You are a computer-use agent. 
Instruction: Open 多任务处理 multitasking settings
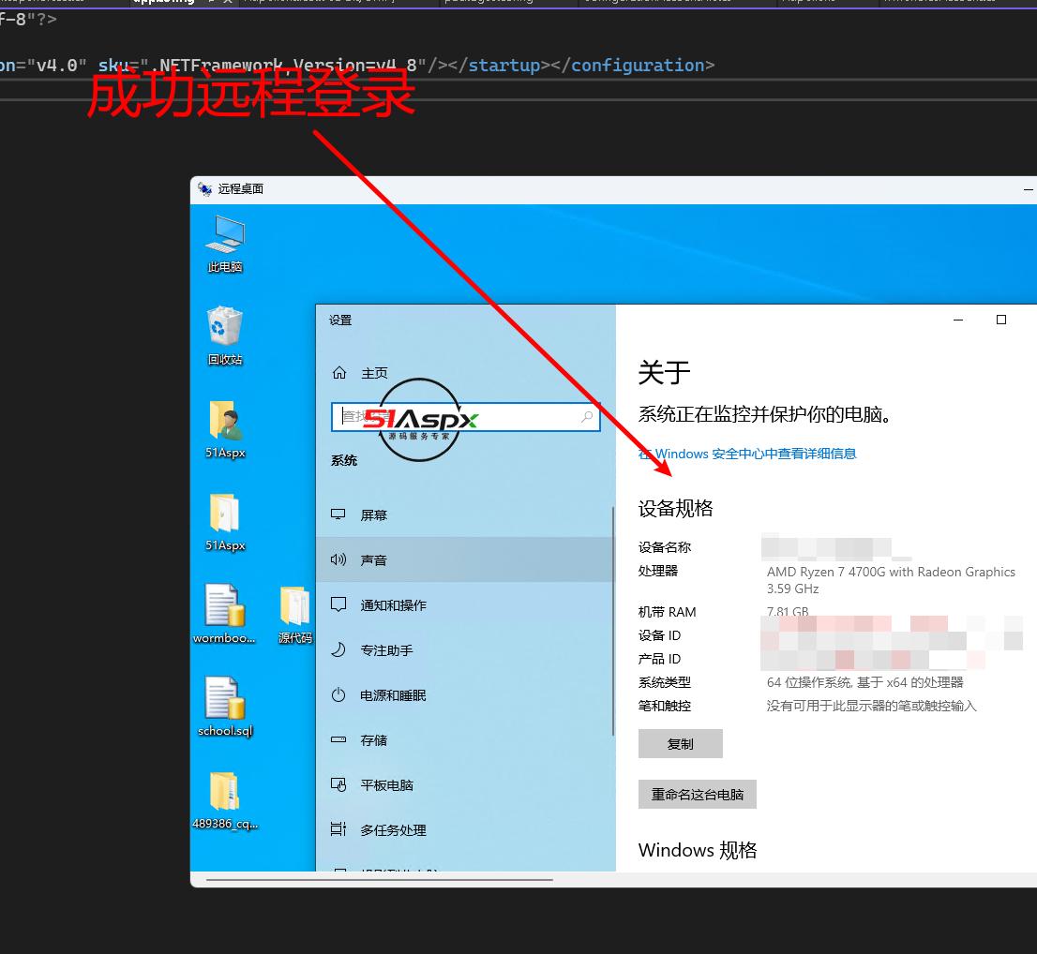tap(465, 829)
